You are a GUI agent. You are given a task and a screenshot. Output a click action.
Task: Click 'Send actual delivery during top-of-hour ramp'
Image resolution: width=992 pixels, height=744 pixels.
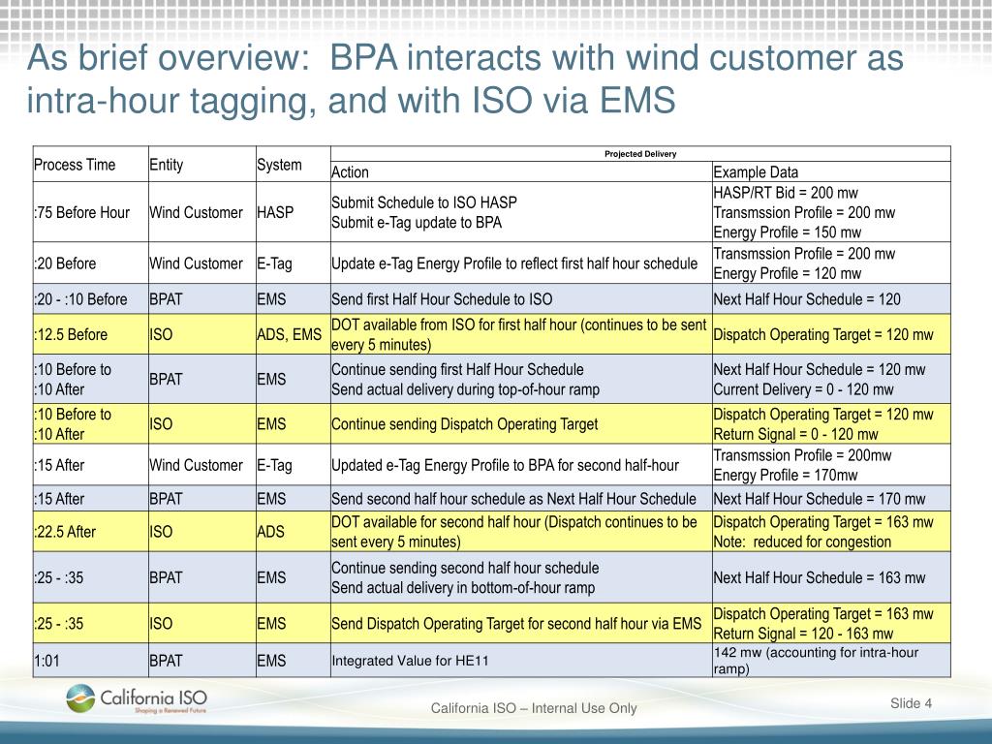[465, 389]
